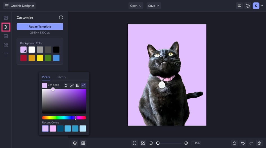Click the Customize info icon

[x=61, y=17]
